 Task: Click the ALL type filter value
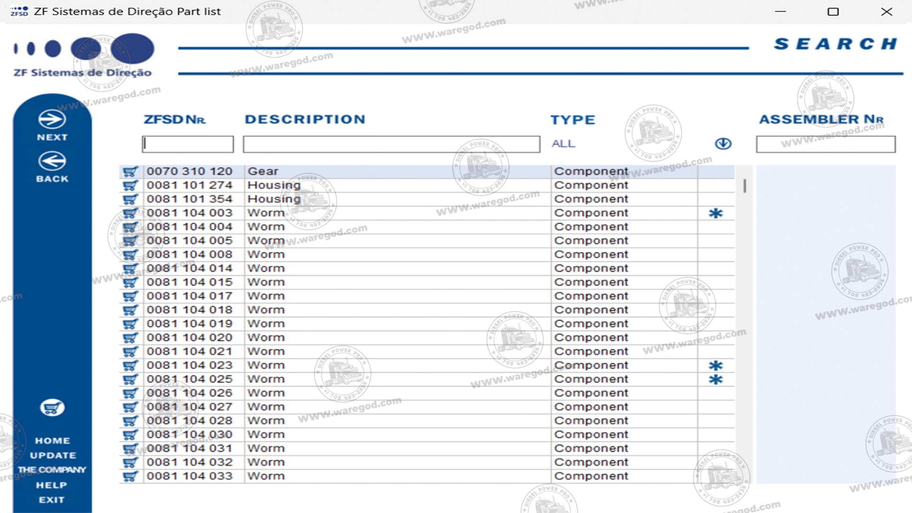pyautogui.click(x=563, y=143)
